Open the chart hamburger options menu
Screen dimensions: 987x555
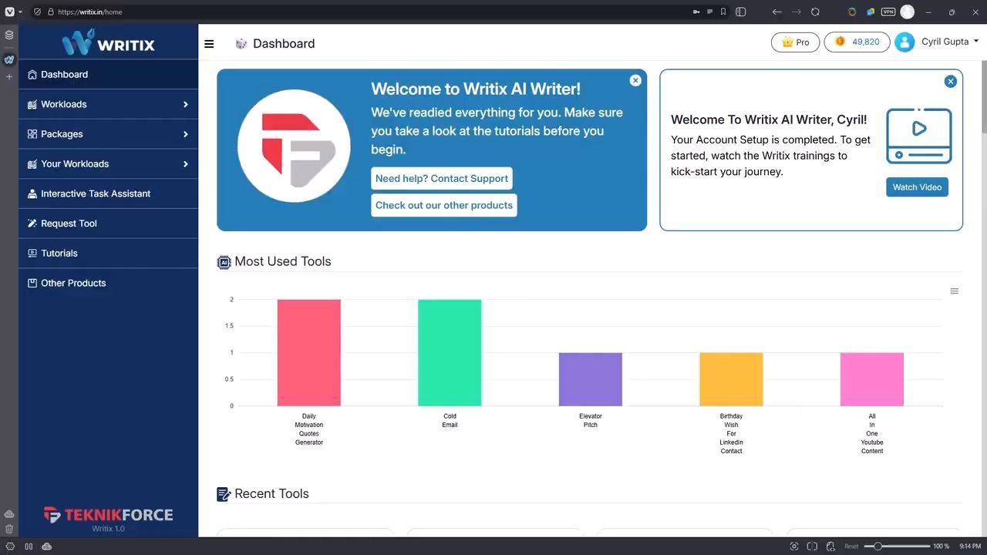pos(955,291)
